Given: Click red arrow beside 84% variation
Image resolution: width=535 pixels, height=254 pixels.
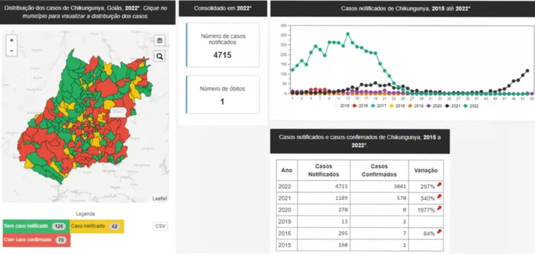Looking at the screenshot, I should (x=439, y=232).
